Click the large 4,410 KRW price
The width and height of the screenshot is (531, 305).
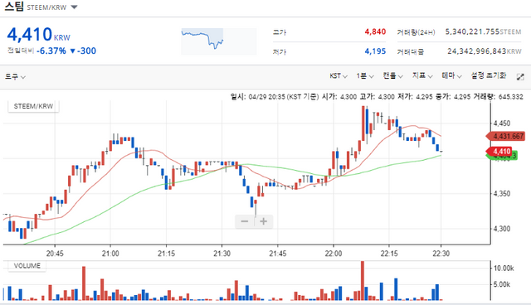pyautogui.click(x=39, y=35)
